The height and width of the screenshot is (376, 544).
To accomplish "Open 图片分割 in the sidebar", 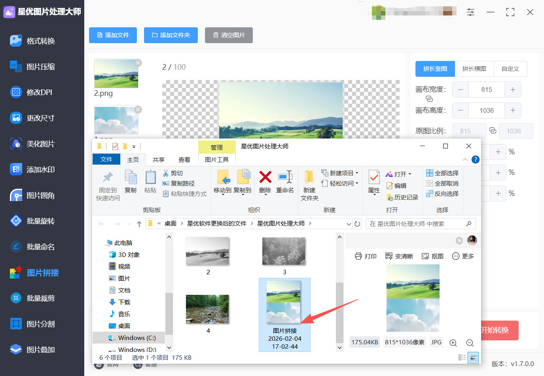I will click(33, 324).
